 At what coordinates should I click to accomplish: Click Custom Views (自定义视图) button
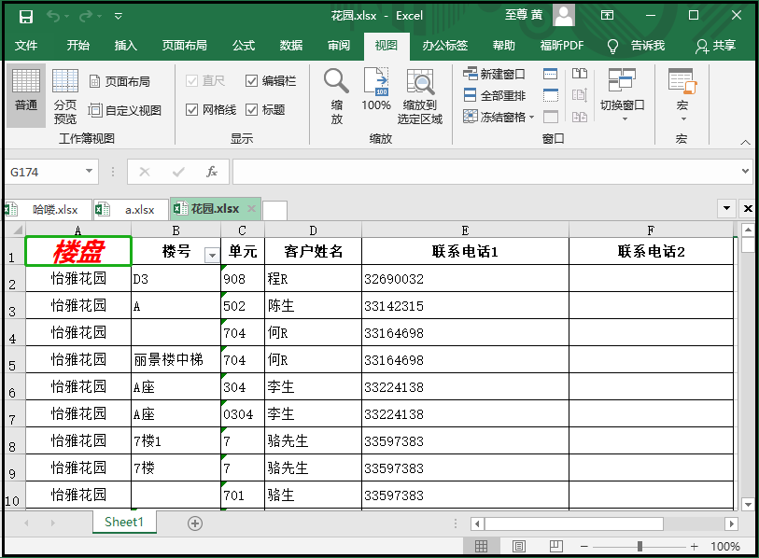[x=125, y=110]
